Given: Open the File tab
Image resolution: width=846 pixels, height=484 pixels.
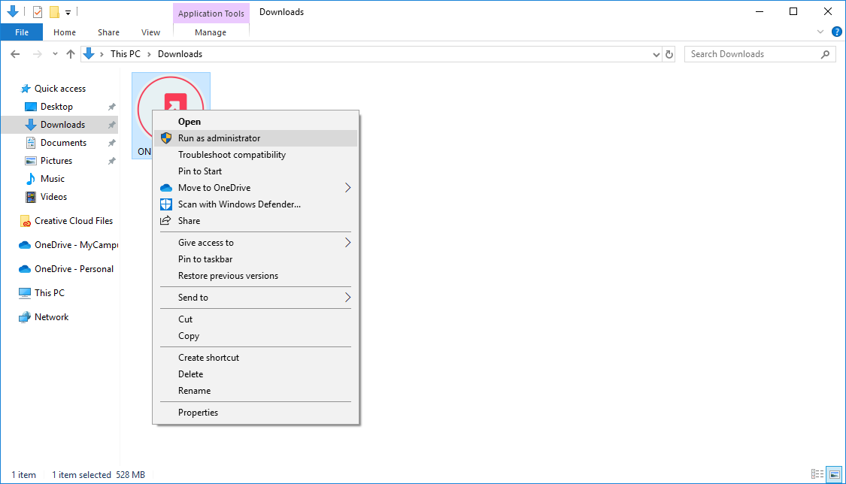Looking at the screenshot, I should click(x=22, y=32).
